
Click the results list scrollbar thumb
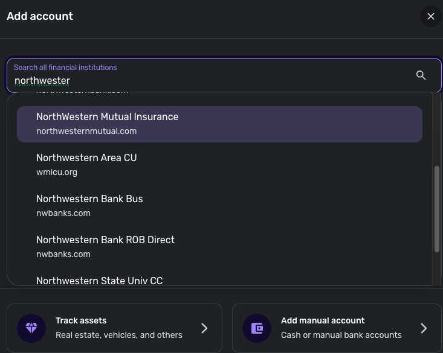click(x=437, y=208)
